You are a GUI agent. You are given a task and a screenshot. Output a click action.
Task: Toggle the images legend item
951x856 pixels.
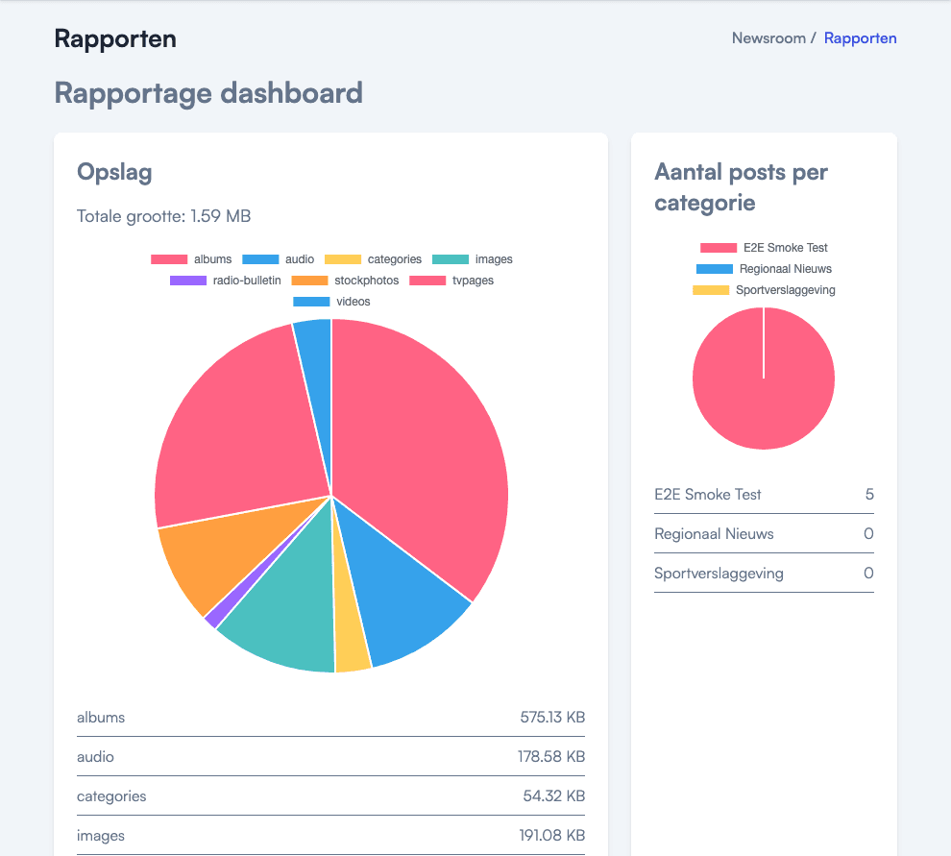coord(473,259)
